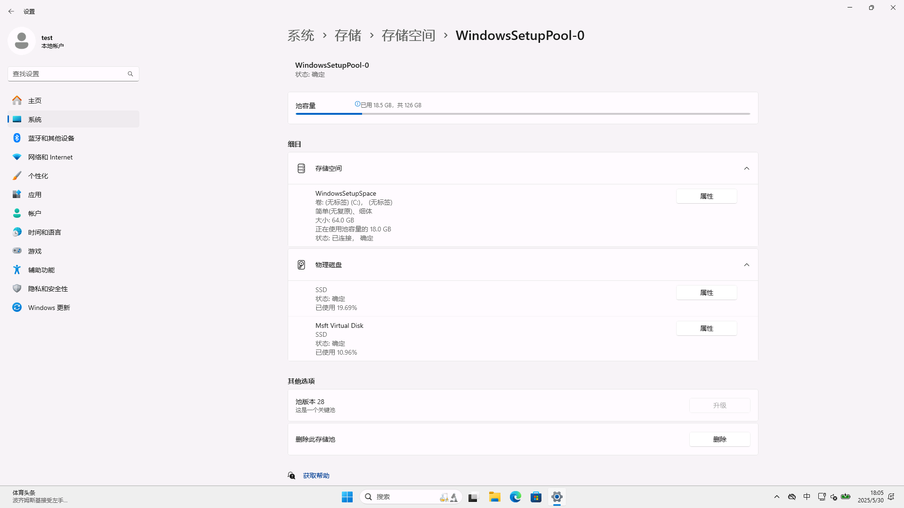Open 蓝牙和其他设备 settings

pos(73,138)
